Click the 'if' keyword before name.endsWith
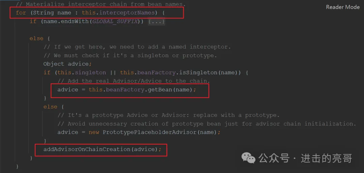 33,21
